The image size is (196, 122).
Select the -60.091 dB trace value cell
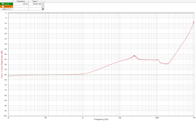[x=35, y=4]
